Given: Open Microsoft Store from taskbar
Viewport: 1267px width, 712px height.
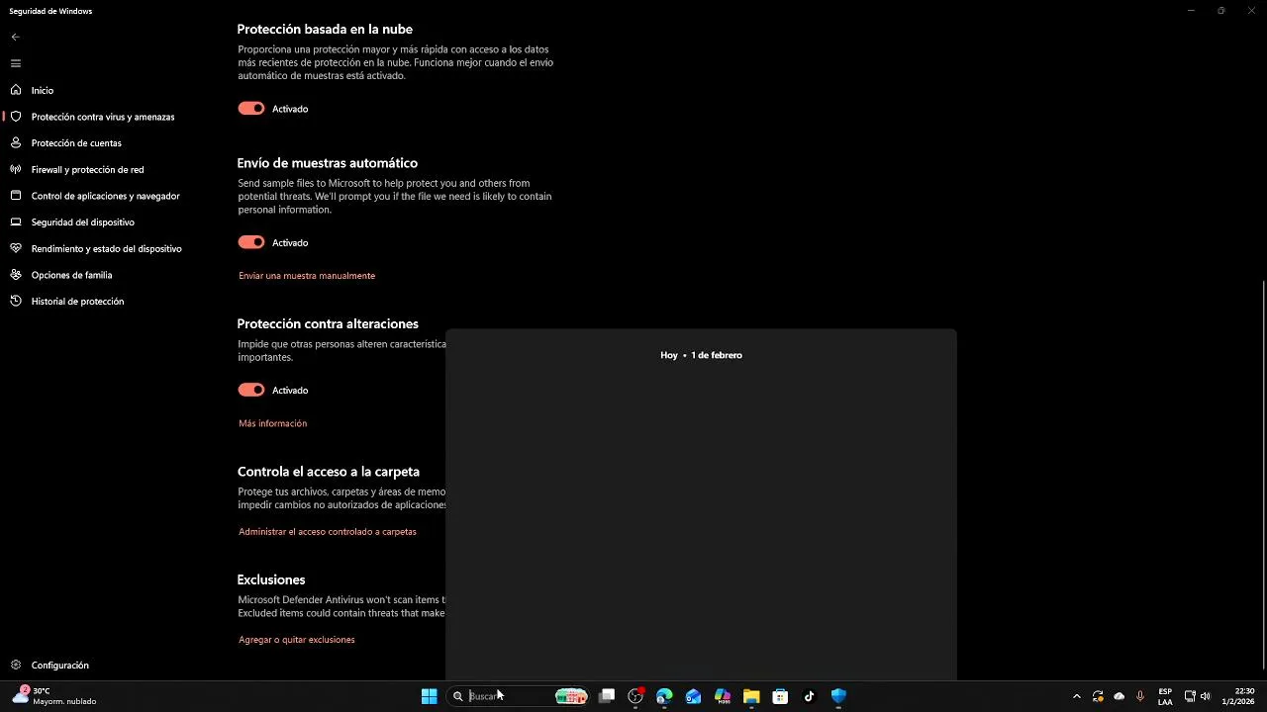Looking at the screenshot, I should pos(780,696).
